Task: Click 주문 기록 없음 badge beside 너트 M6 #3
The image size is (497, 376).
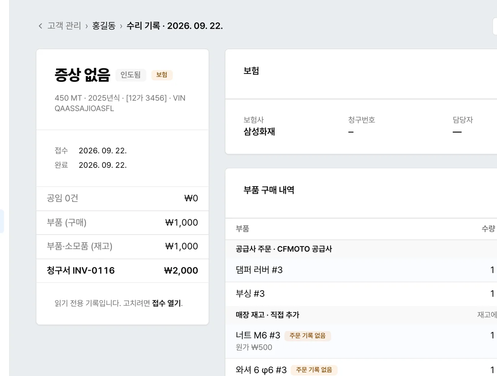Action: (308, 336)
